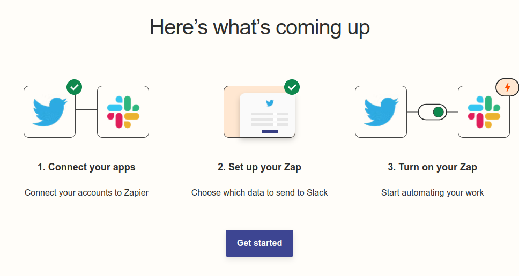The width and height of the screenshot is (519, 276).
Task: Toggle the green Zap on/off switch
Action: click(432, 112)
